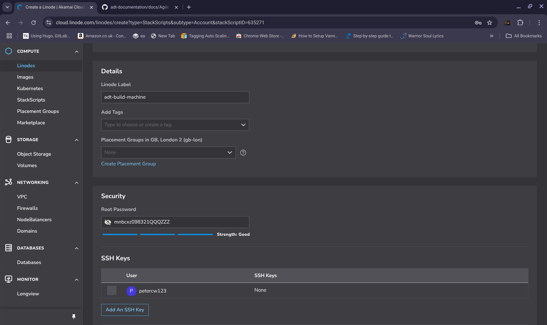Collapse the Databases section chevron
This screenshot has height=325, width=547.
click(76, 248)
